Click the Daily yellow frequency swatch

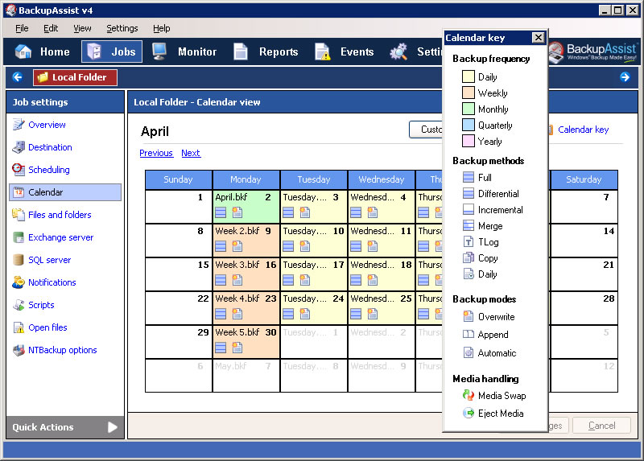469,76
